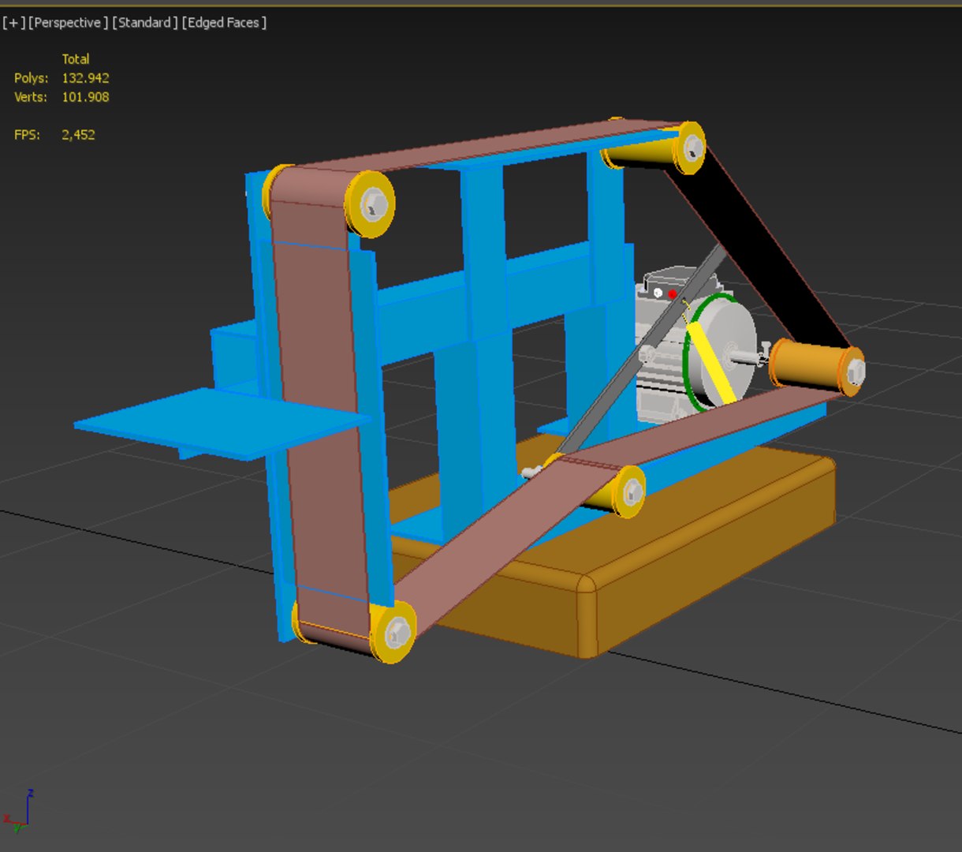This screenshot has width=962, height=852.
Task: Click the Polys count value 132.942
Action: [85, 78]
